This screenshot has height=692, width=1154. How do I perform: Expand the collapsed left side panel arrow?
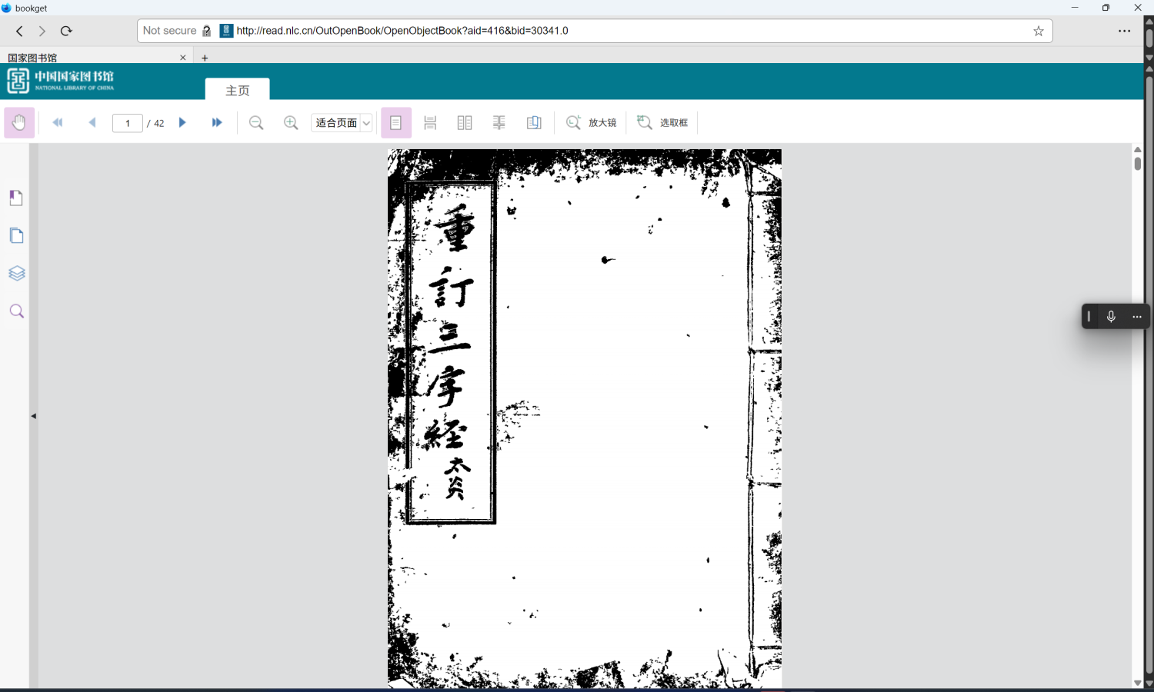coord(33,416)
